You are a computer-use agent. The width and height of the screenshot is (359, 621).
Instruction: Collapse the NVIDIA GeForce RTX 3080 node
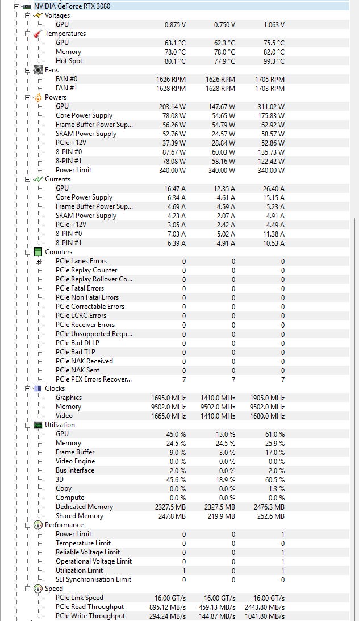16,6
